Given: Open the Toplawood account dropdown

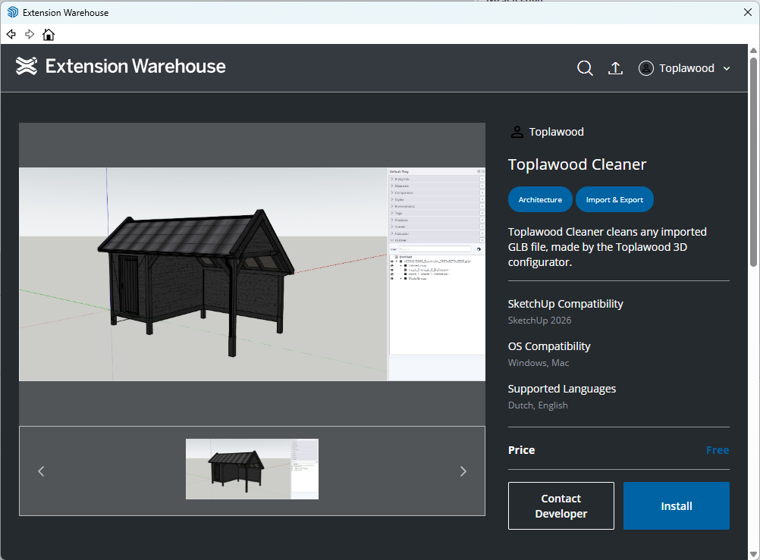Looking at the screenshot, I should tap(727, 68).
